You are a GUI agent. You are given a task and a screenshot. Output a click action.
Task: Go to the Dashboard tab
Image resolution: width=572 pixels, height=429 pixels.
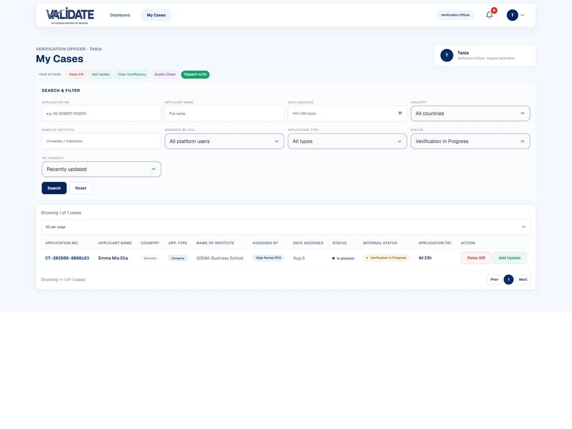click(x=120, y=15)
